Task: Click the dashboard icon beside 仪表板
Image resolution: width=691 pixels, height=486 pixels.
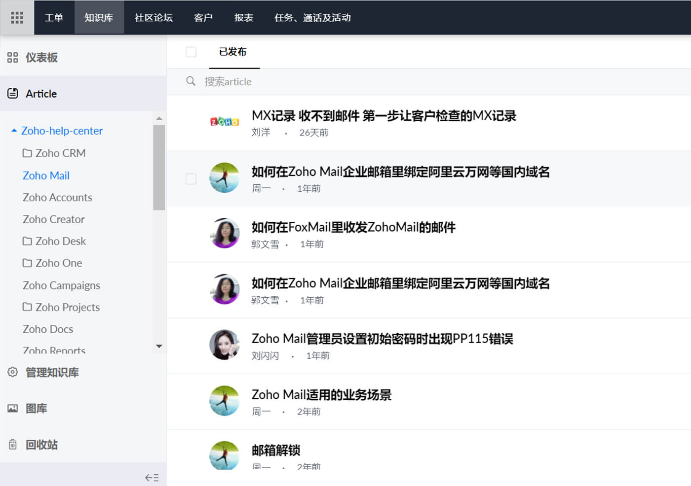Action: point(13,58)
